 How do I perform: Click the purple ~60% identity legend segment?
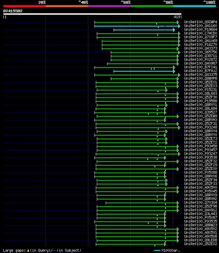pos(109,6)
